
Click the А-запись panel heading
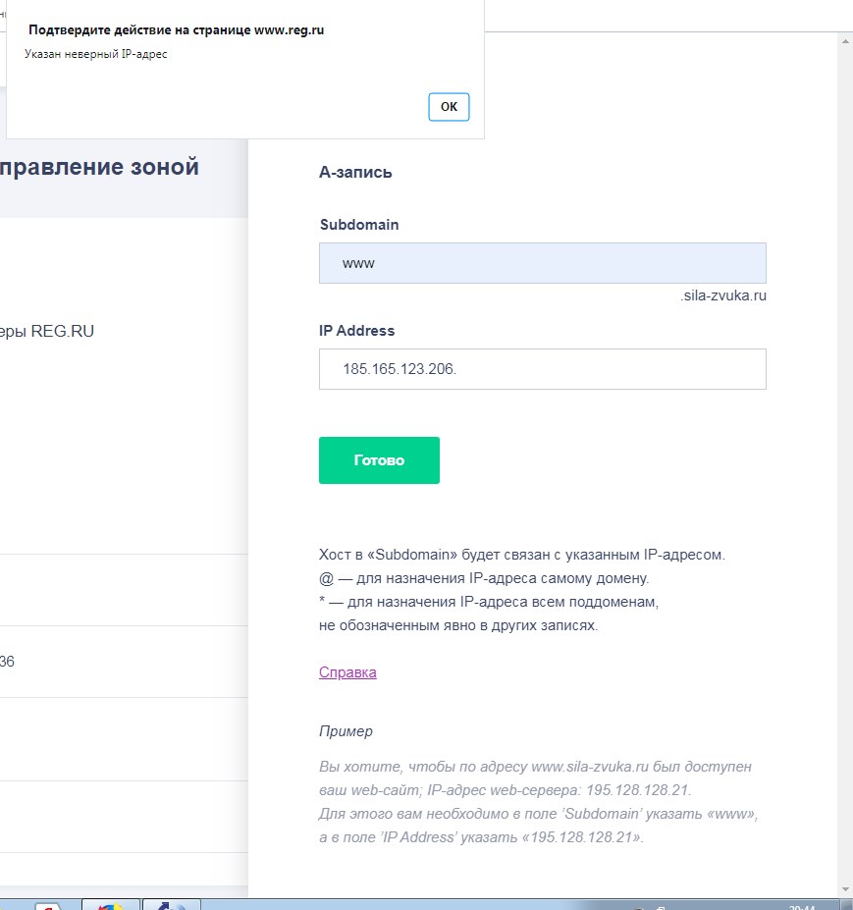pyautogui.click(x=355, y=172)
